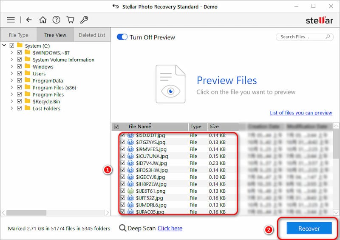340x240 pixels.
Task: Select the $IJPAC05.jpg file row
Action: point(178,212)
